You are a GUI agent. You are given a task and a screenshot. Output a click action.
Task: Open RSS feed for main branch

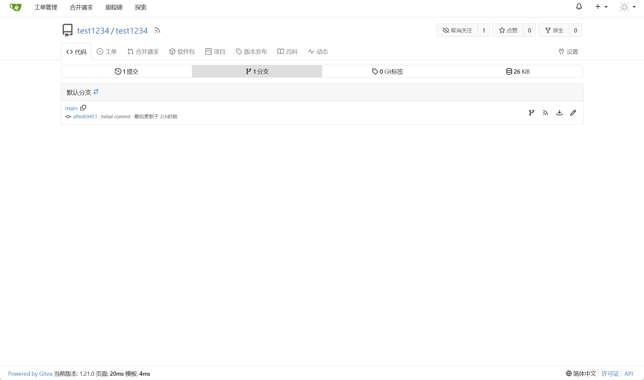(x=545, y=113)
